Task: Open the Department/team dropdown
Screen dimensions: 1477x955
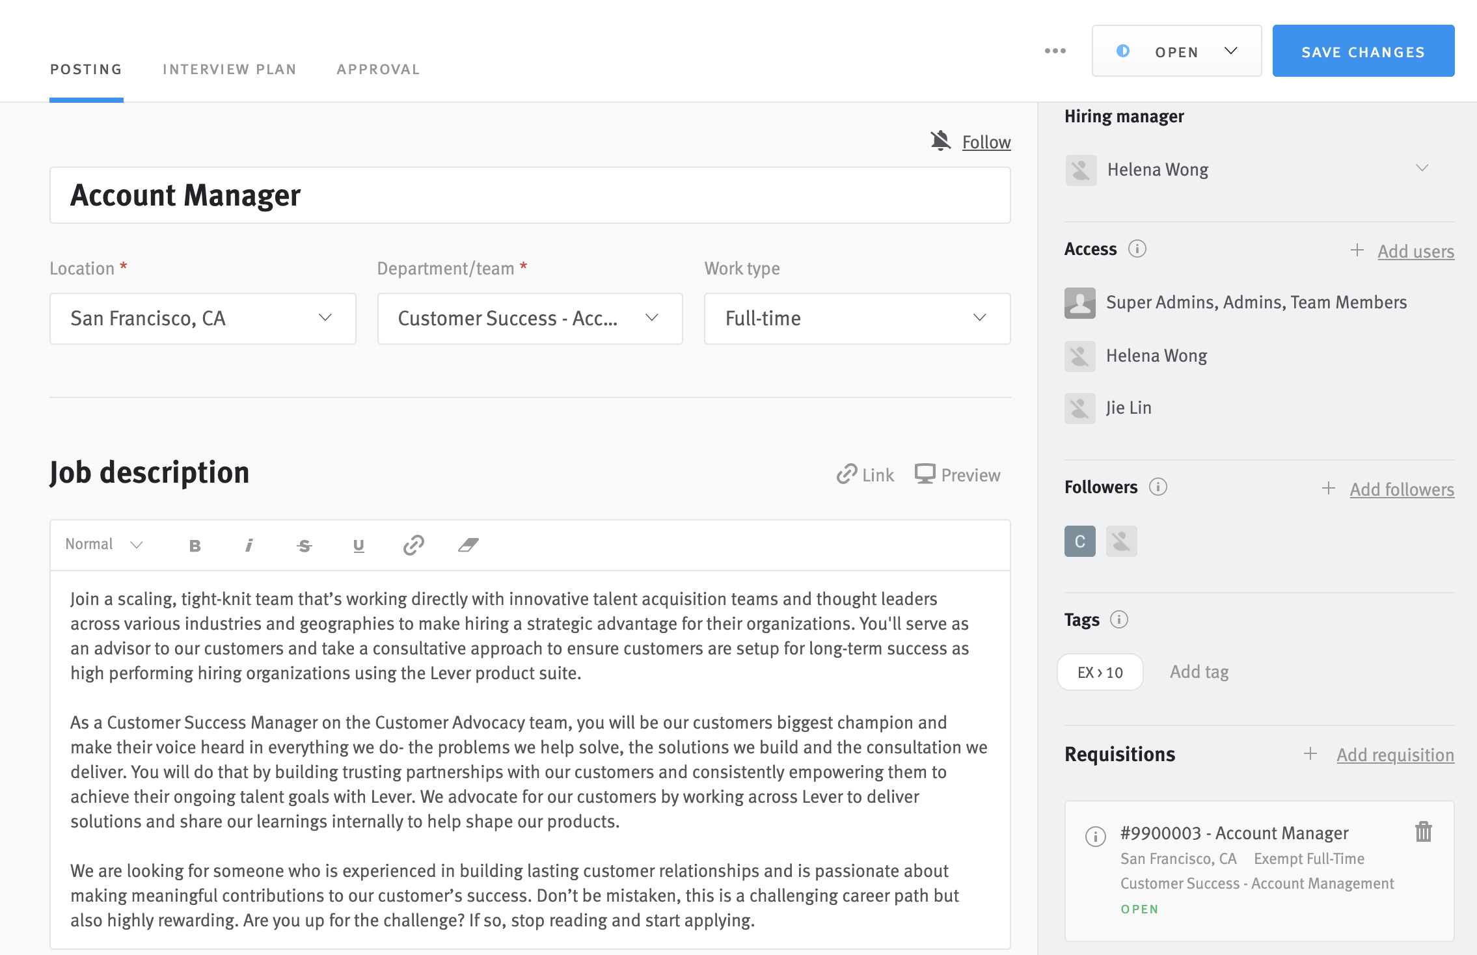Action: (530, 319)
